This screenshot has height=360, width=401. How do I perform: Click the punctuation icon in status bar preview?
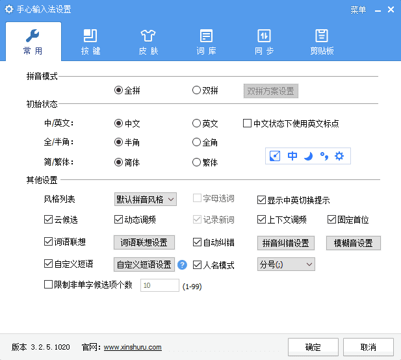click(x=324, y=156)
